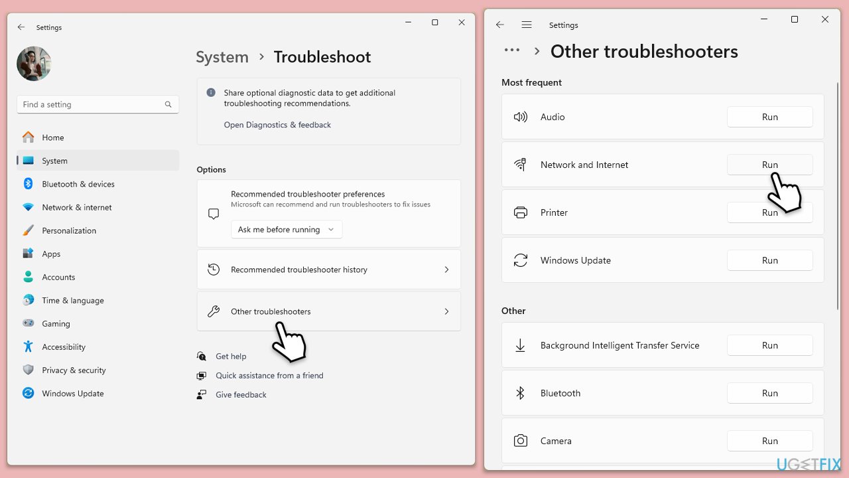Viewport: 849px width, 478px height.
Task: Click the Background Intelligent Transfer Service download icon
Action: coord(521,345)
